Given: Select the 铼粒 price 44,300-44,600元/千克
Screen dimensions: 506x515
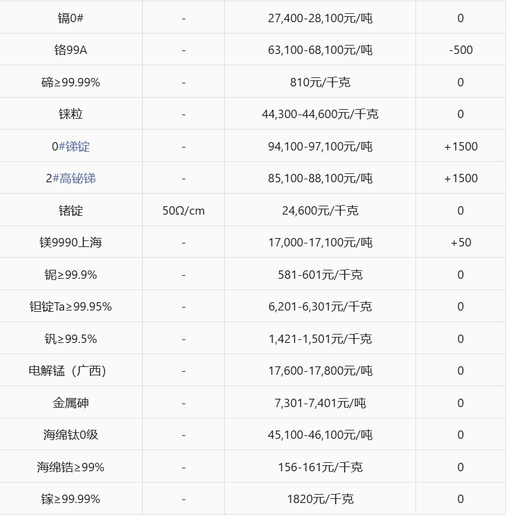Looking at the screenshot, I should tap(320, 115).
